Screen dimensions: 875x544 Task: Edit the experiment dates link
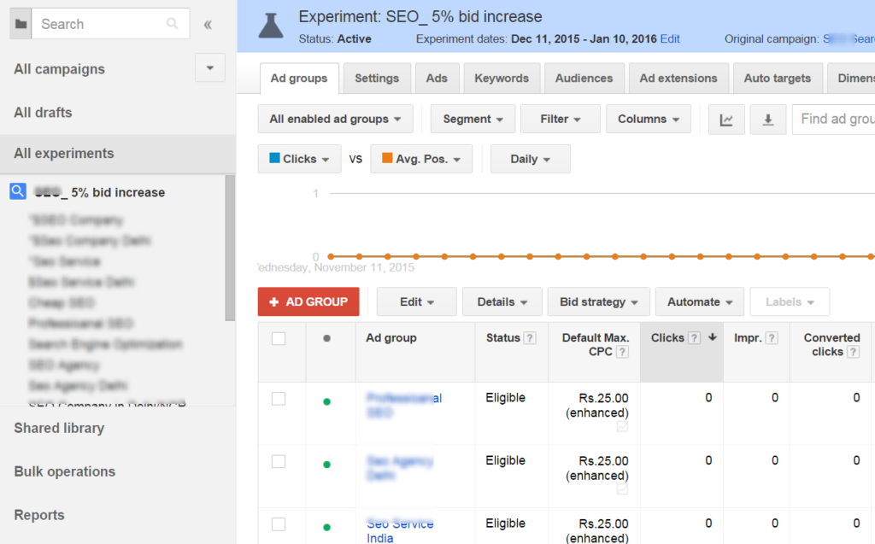tap(669, 38)
